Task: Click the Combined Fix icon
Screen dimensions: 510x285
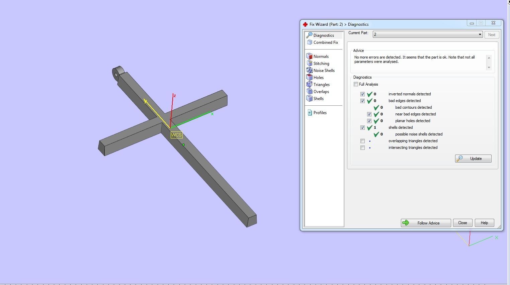Action: (309, 42)
